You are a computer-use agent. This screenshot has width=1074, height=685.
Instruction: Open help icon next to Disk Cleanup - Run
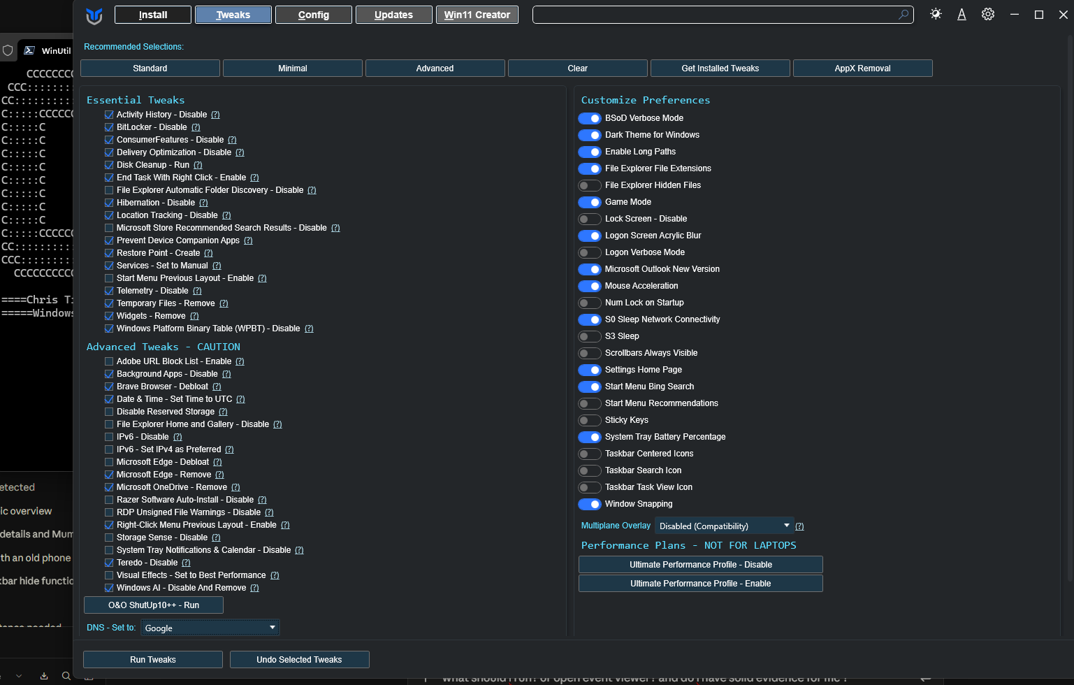coord(198,165)
